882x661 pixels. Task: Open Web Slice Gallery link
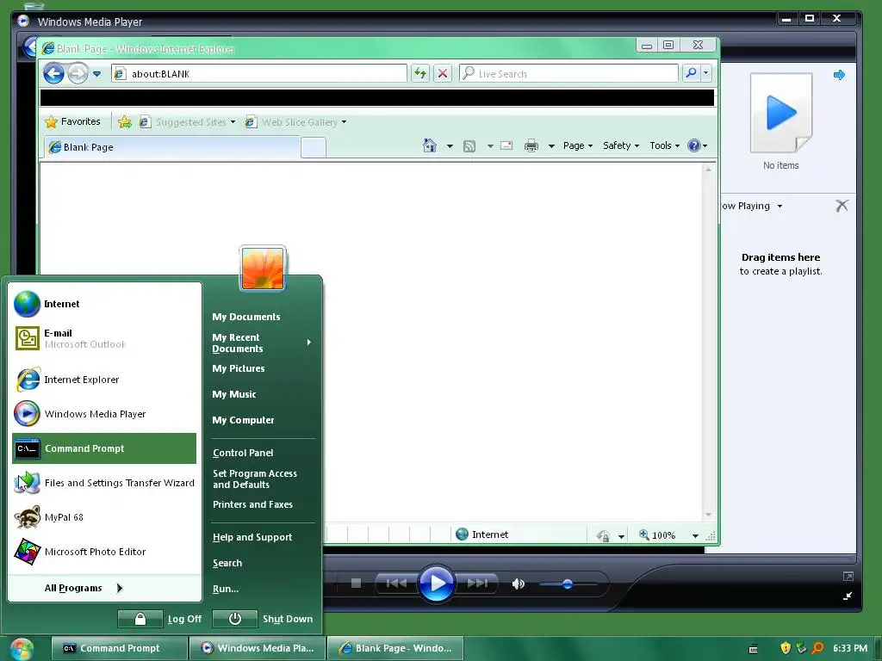point(296,122)
